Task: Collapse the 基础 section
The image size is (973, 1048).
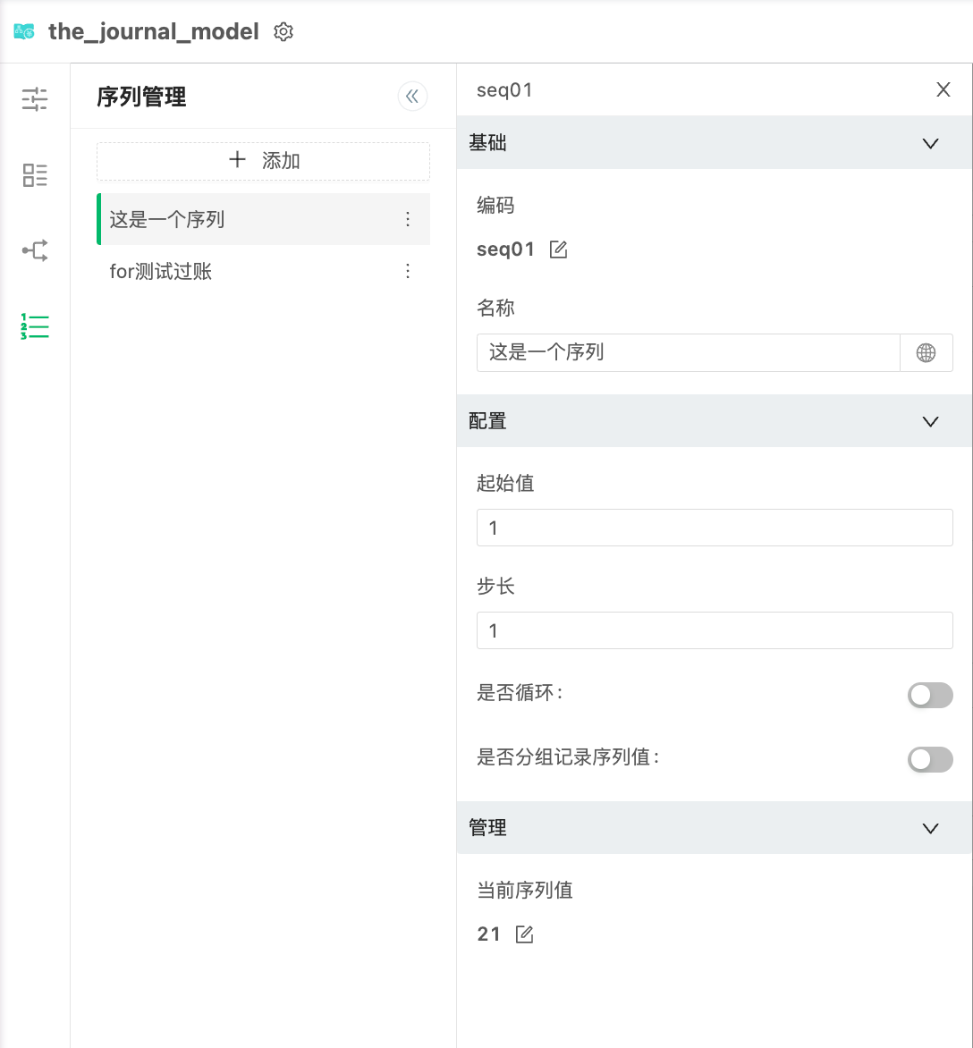Action: [x=930, y=143]
